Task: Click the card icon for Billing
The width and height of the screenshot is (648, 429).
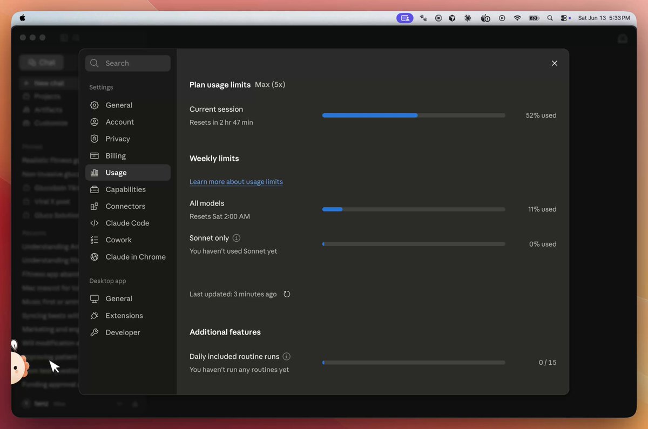Action: pyautogui.click(x=94, y=156)
